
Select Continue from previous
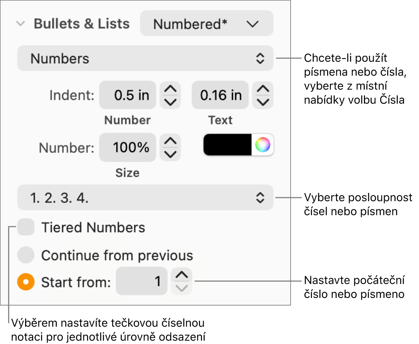point(26,255)
